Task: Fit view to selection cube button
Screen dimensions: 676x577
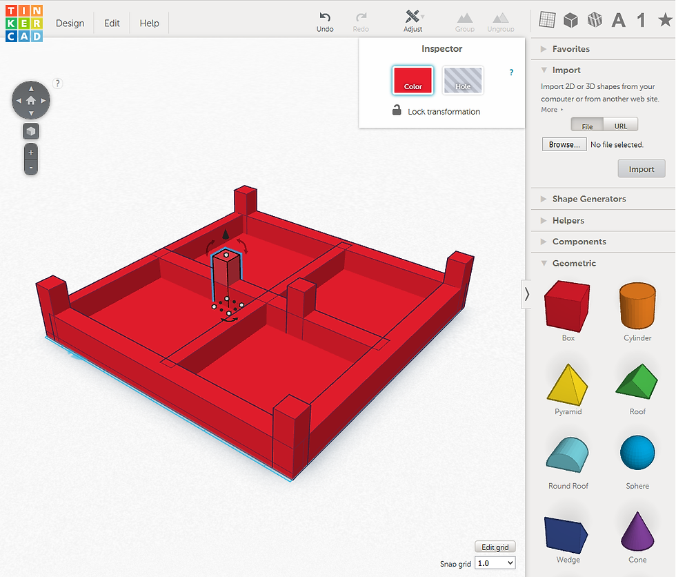Action: coord(30,132)
